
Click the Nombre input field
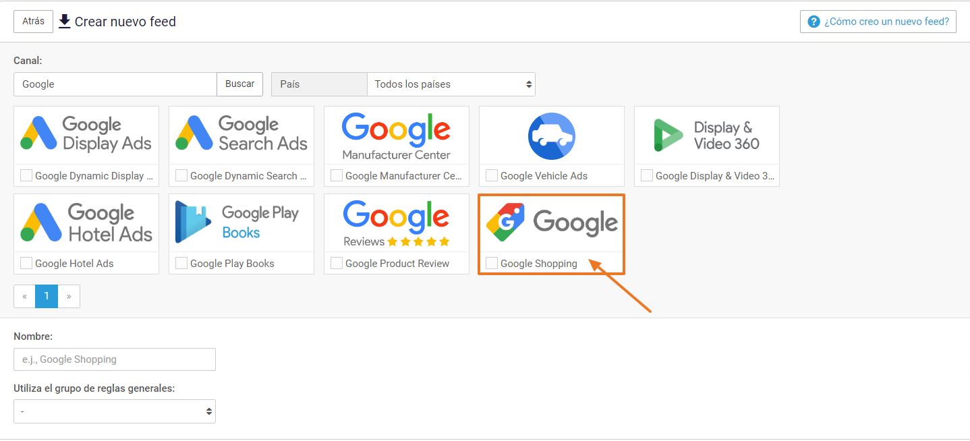[115, 359]
